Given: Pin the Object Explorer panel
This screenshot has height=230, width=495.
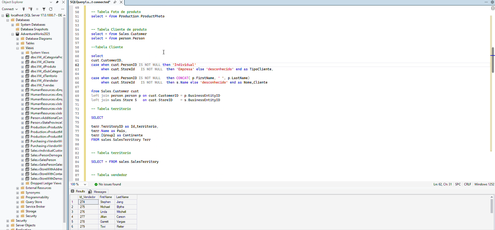Looking at the screenshot, I should pos(57,2).
